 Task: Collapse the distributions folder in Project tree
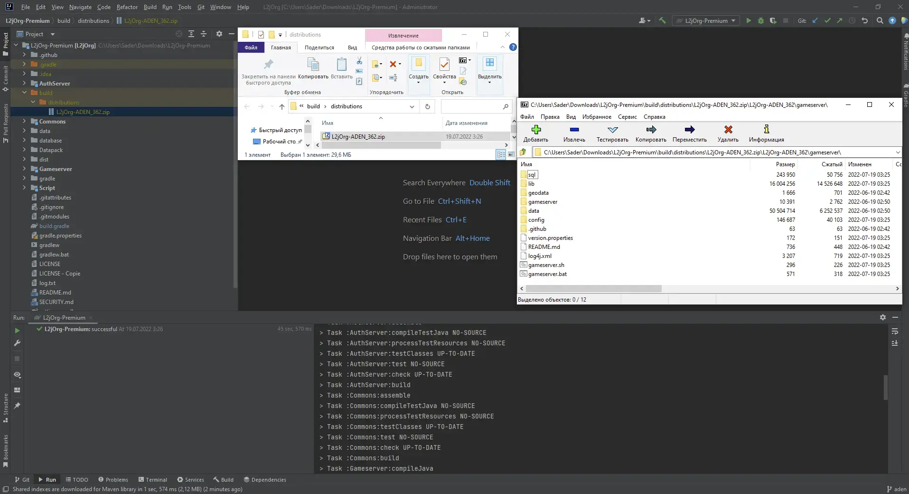33,102
